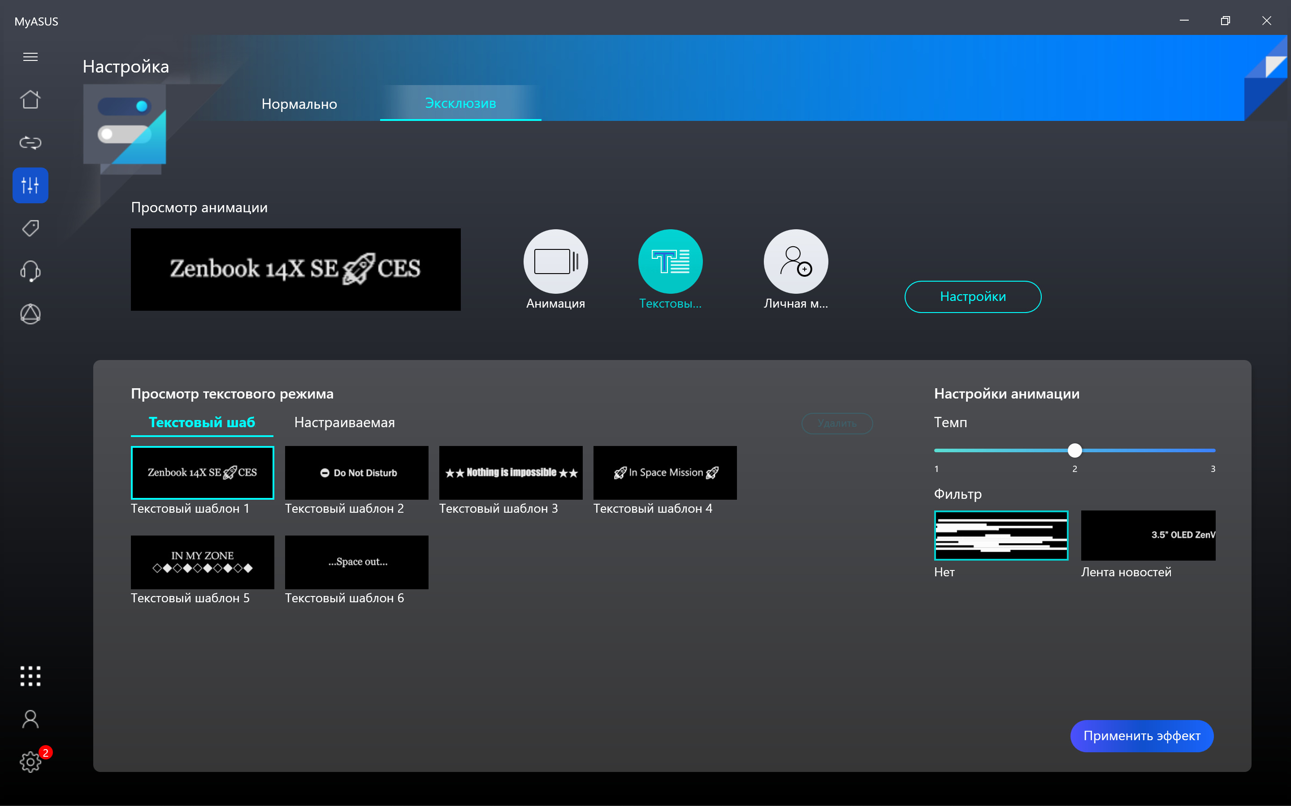Click the Настройки анимации heading
Image resolution: width=1291 pixels, height=806 pixels.
click(x=1007, y=394)
